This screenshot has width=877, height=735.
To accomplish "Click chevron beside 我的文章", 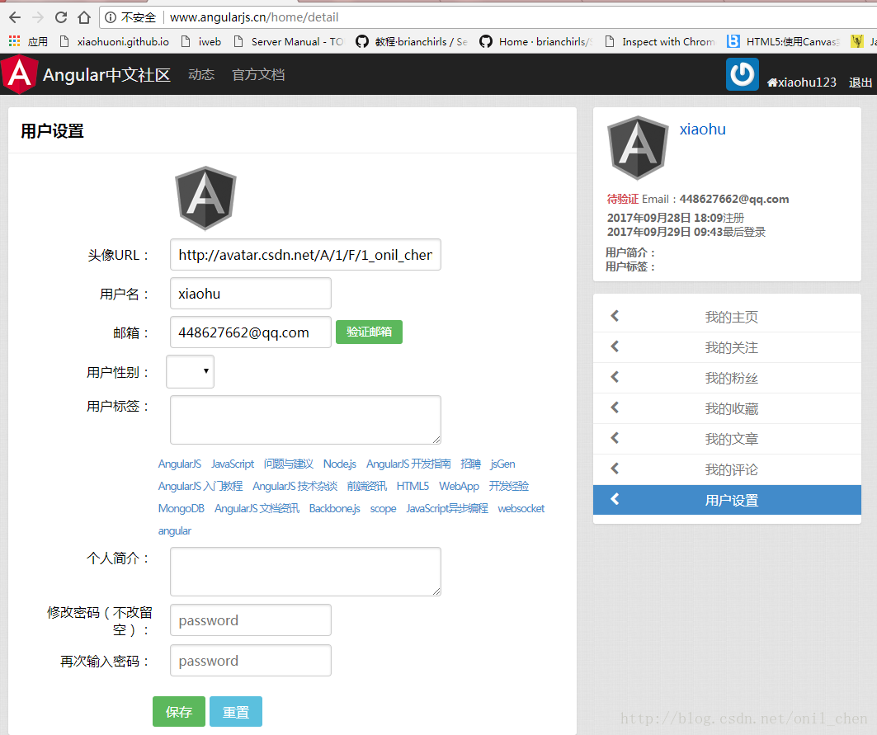I will (x=615, y=438).
